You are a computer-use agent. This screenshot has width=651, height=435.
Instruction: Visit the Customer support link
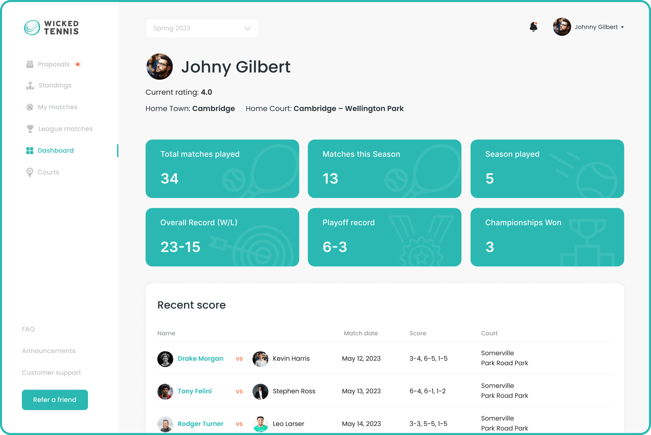pyautogui.click(x=51, y=373)
